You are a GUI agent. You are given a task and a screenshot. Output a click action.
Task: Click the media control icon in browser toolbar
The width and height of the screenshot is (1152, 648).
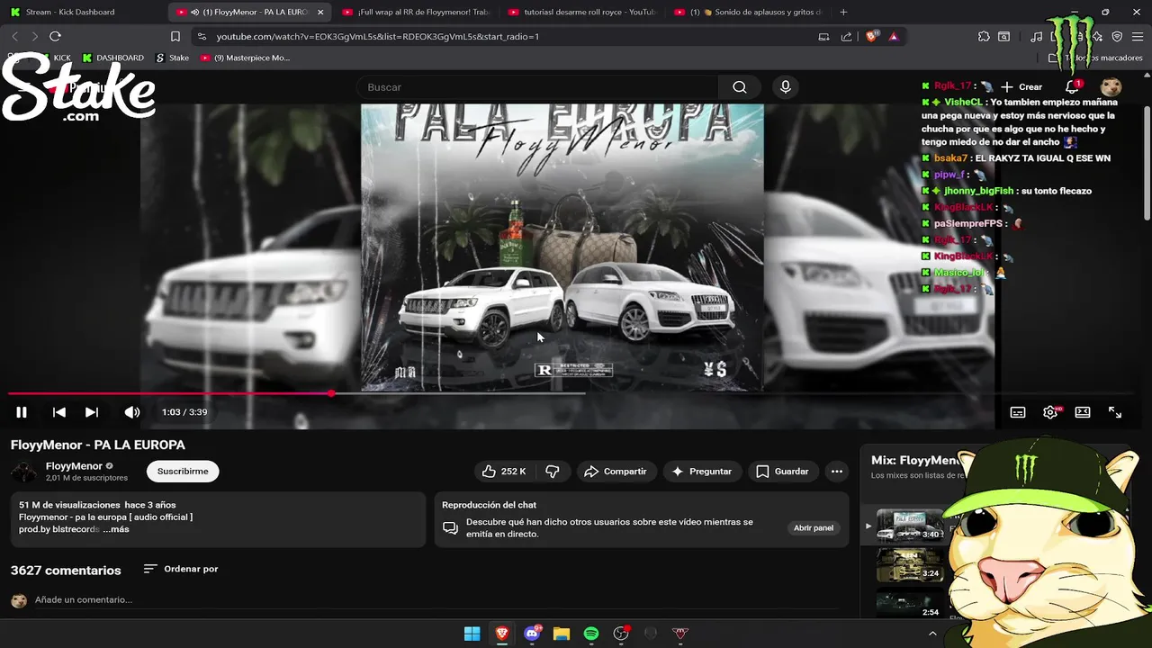pyautogui.click(x=1036, y=36)
